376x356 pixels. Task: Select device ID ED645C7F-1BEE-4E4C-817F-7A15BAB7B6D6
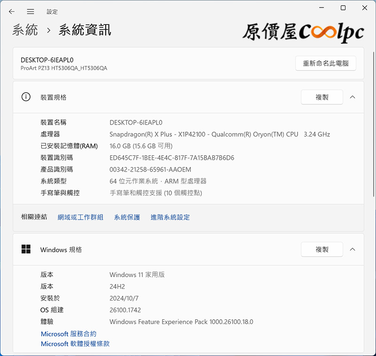point(172,158)
